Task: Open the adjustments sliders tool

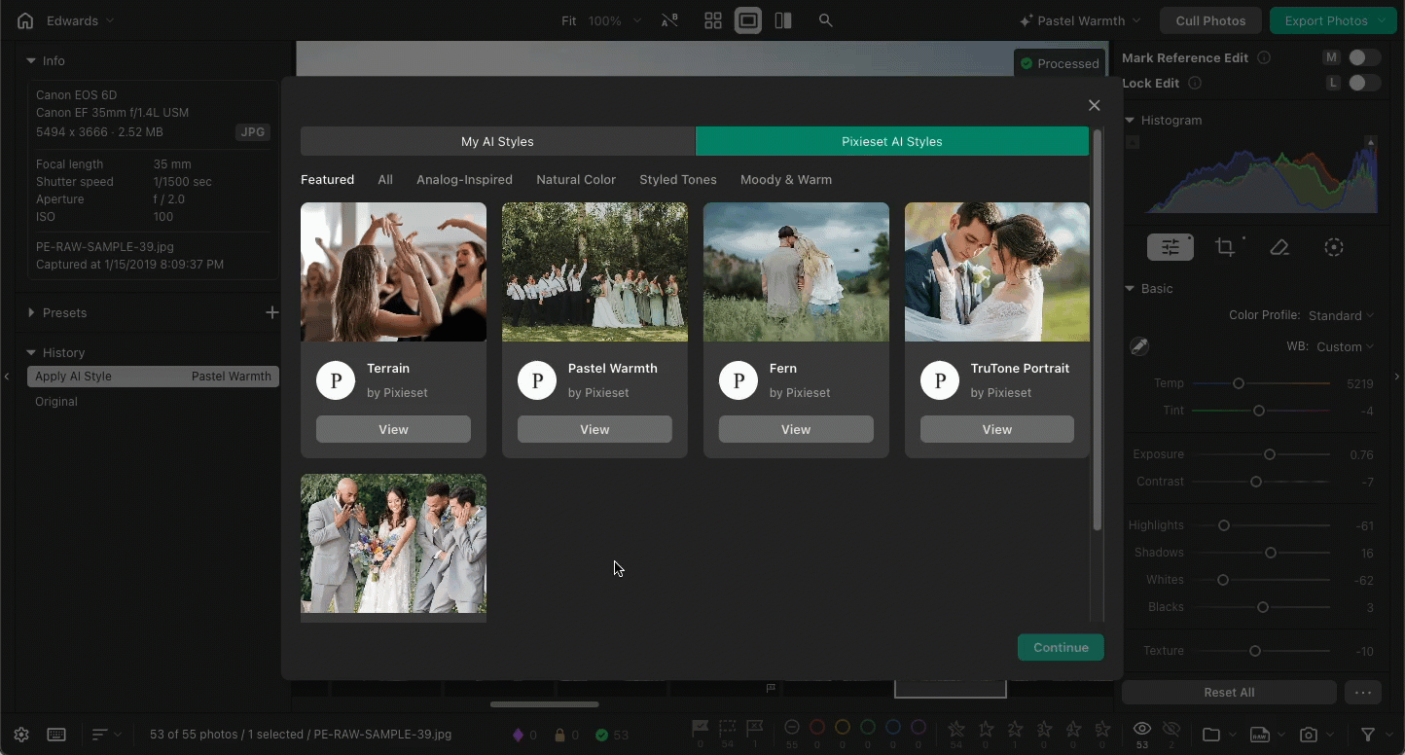Action: click(x=1171, y=247)
